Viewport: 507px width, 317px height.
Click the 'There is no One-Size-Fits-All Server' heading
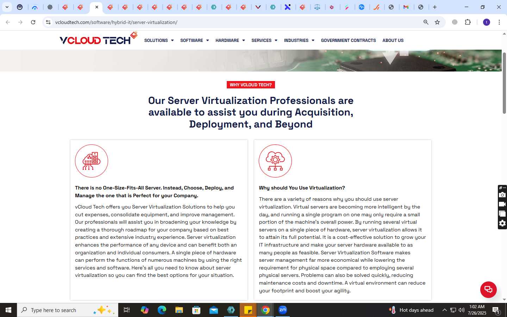point(154,192)
